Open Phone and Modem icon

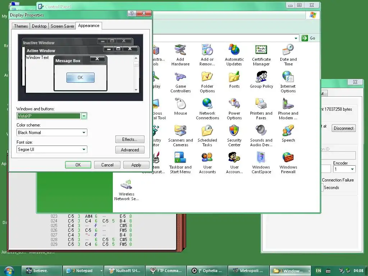[x=288, y=109]
